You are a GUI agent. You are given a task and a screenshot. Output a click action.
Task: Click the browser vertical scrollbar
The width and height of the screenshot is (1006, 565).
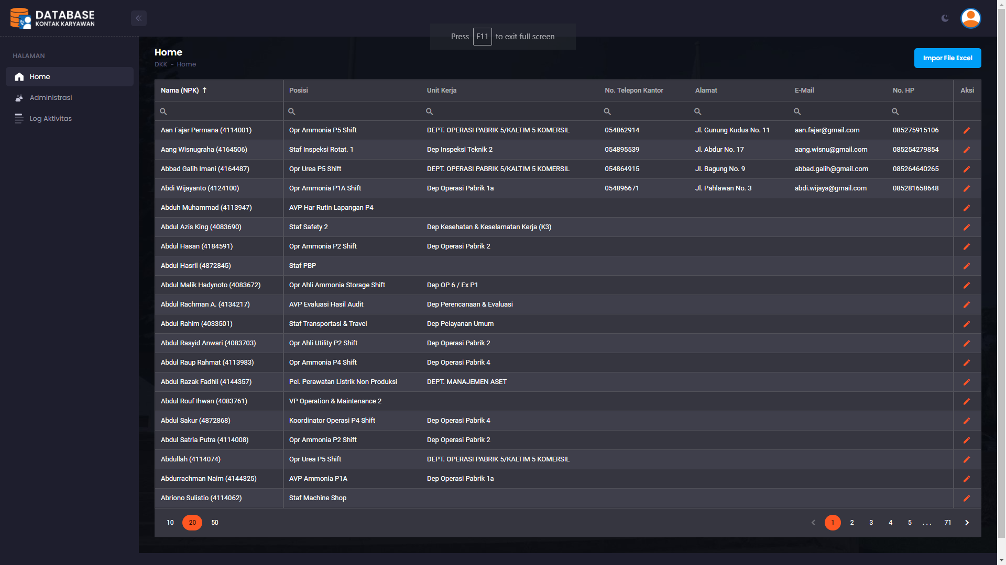pos(1002,272)
